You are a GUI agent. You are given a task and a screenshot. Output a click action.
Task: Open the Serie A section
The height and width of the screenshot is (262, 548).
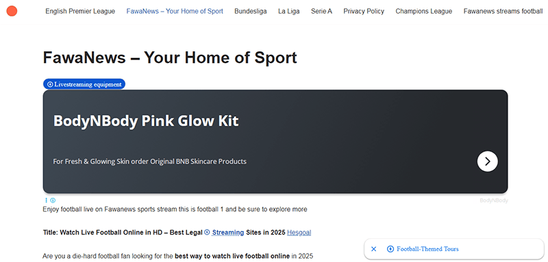click(321, 11)
